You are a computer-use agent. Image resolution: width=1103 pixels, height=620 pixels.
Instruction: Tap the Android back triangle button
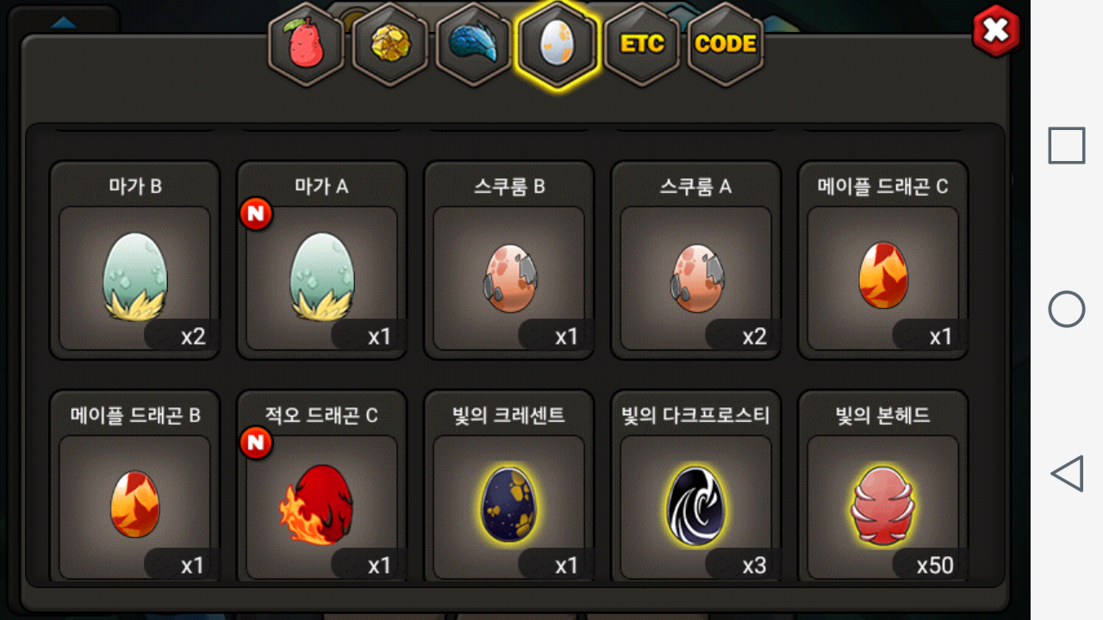[x=1066, y=474]
